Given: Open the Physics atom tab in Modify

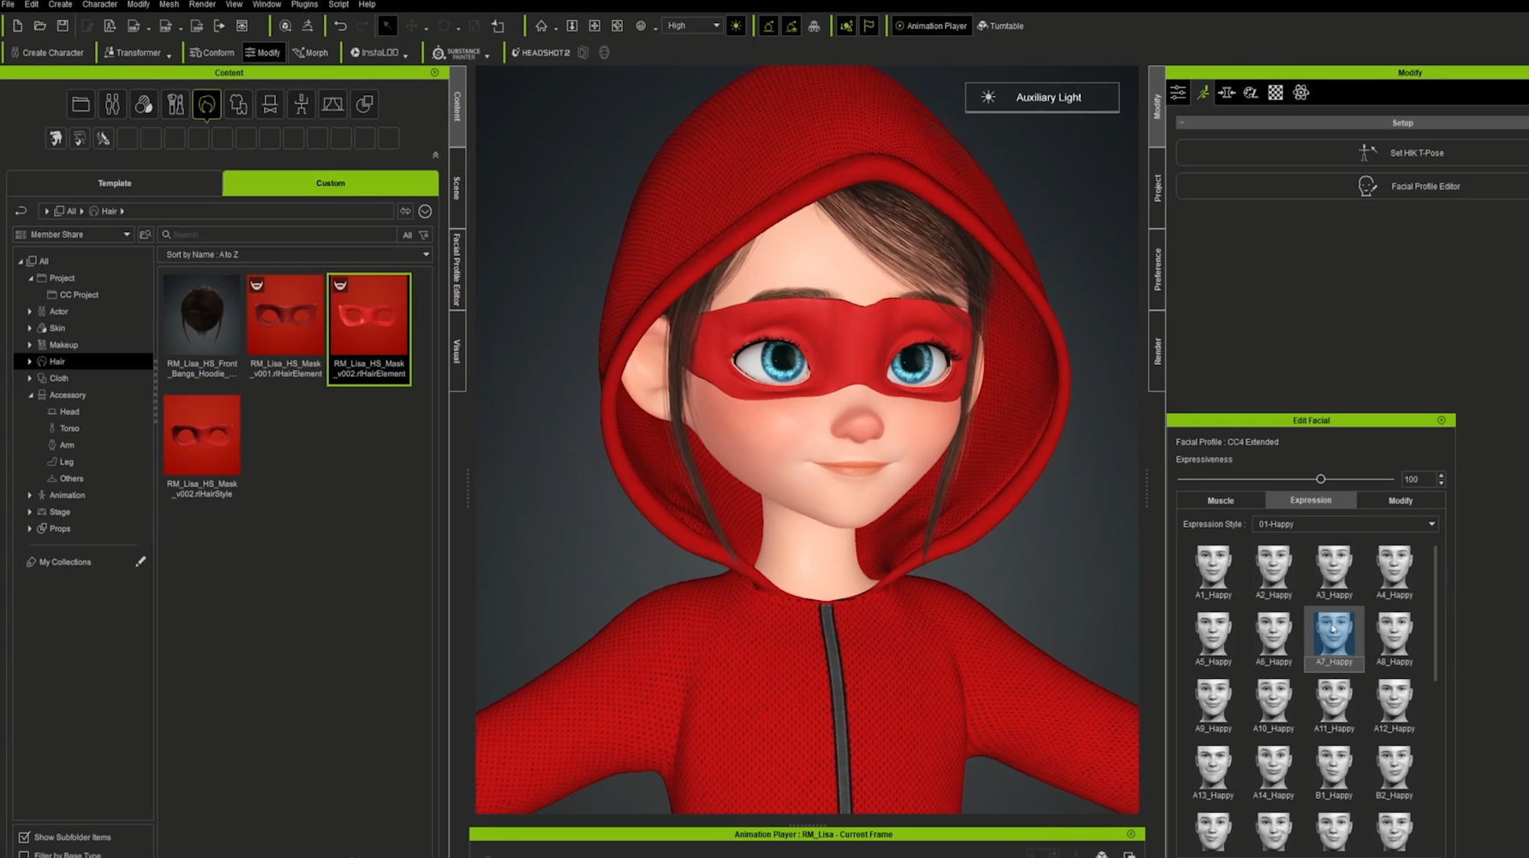Looking at the screenshot, I should point(1301,92).
